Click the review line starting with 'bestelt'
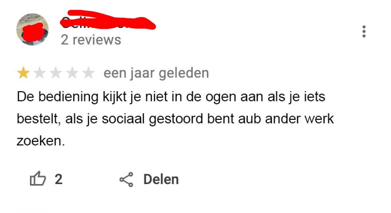391x213 pixels. tap(175, 119)
